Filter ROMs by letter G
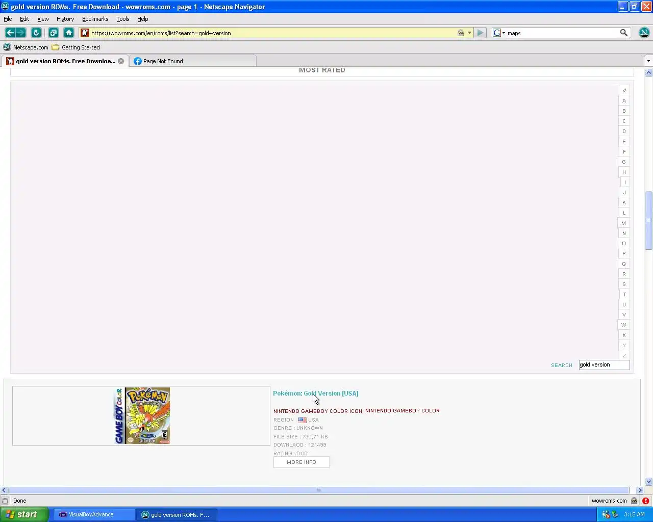Viewport: 653px width, 522px height. tap(624, 162)
